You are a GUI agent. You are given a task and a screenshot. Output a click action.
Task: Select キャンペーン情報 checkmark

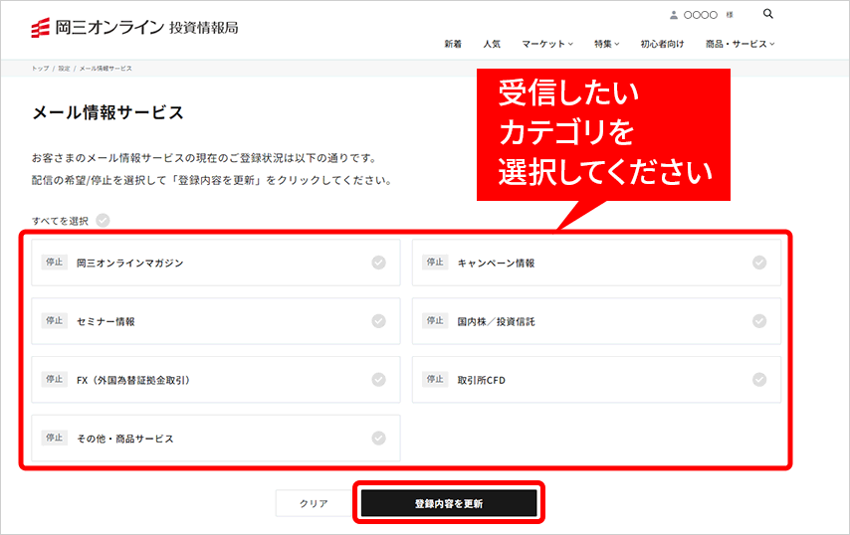[x=759, y=263]
